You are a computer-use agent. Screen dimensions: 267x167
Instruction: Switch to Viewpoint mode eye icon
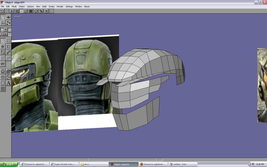pyautogui.click(x=8, y=17)
